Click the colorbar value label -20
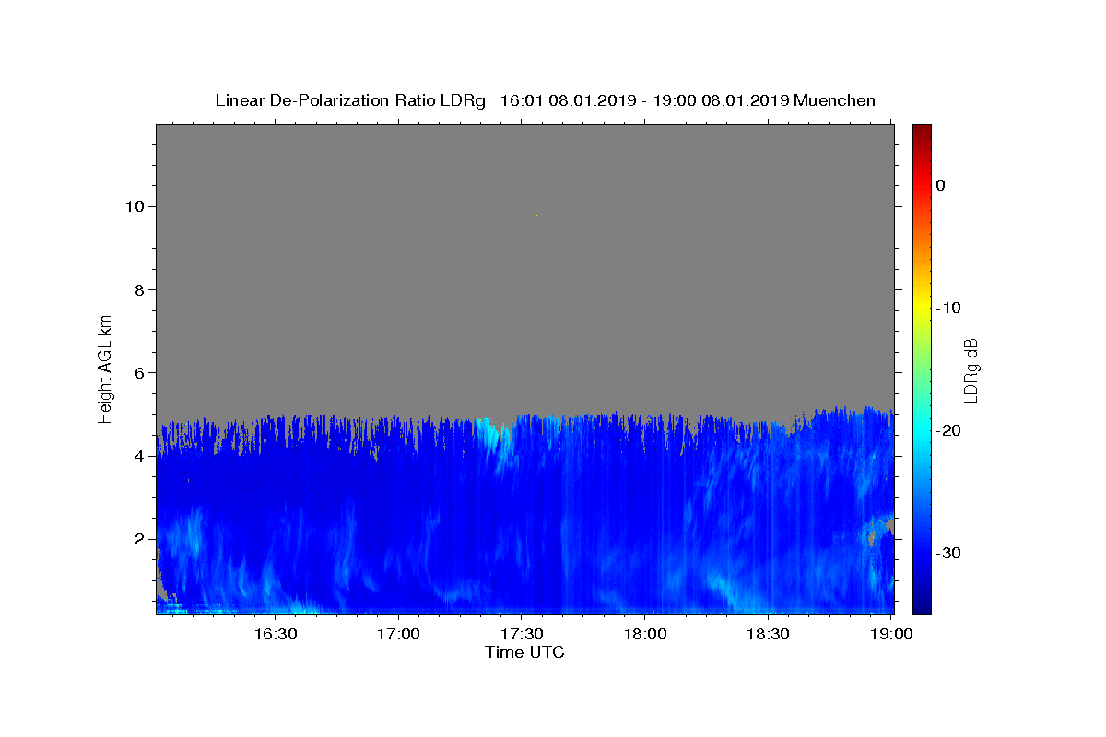 (x=948, y=430)
